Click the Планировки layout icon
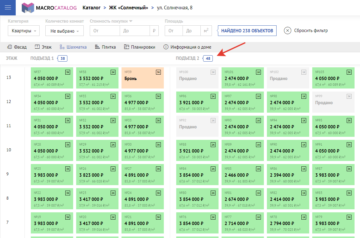 pyautogui.click(x=127, y=47)
